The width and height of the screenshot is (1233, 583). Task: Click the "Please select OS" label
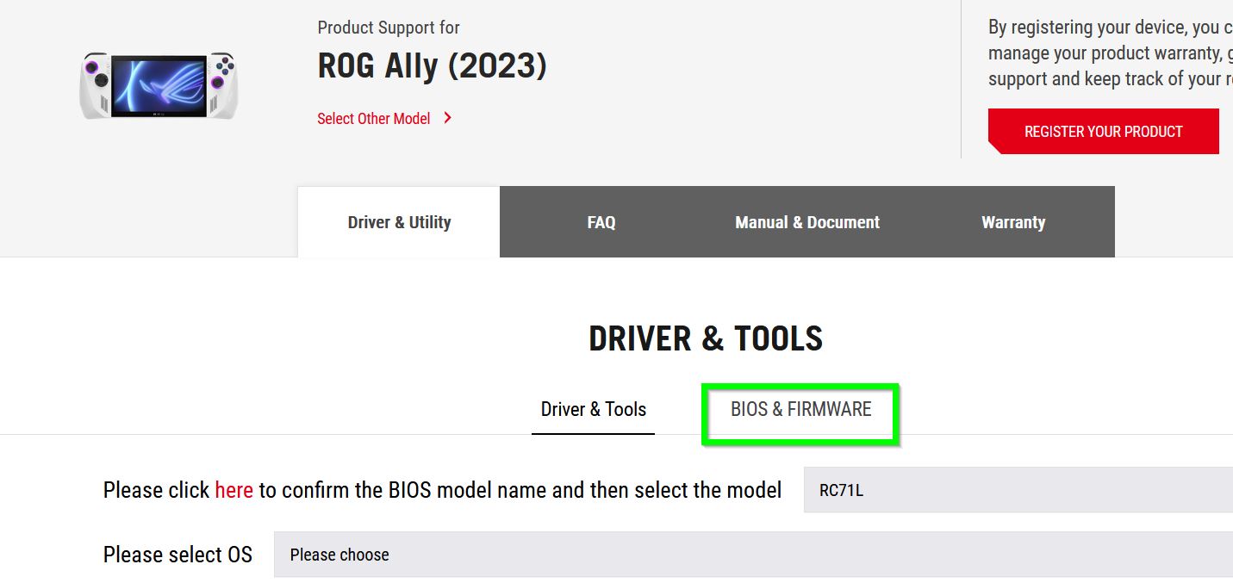[x=177, y=555]
